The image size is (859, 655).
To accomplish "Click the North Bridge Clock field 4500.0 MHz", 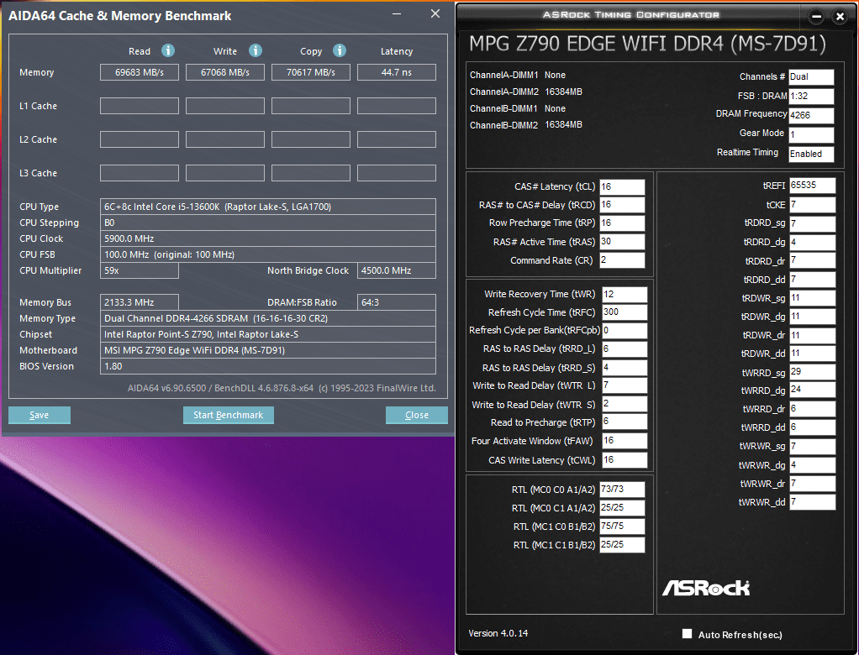I will pos(397,270).
